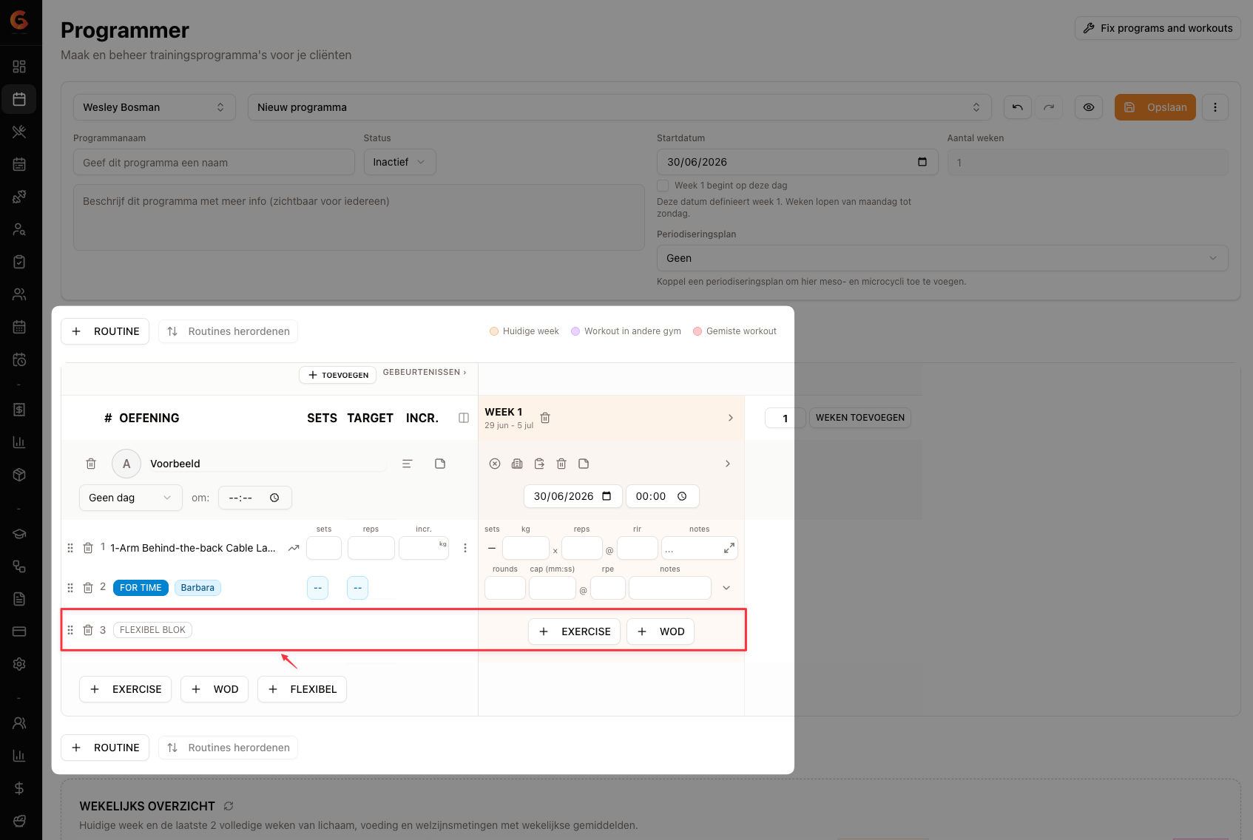
Task: Click the 00:00 time field in week column
Action: tap(662, 496)
